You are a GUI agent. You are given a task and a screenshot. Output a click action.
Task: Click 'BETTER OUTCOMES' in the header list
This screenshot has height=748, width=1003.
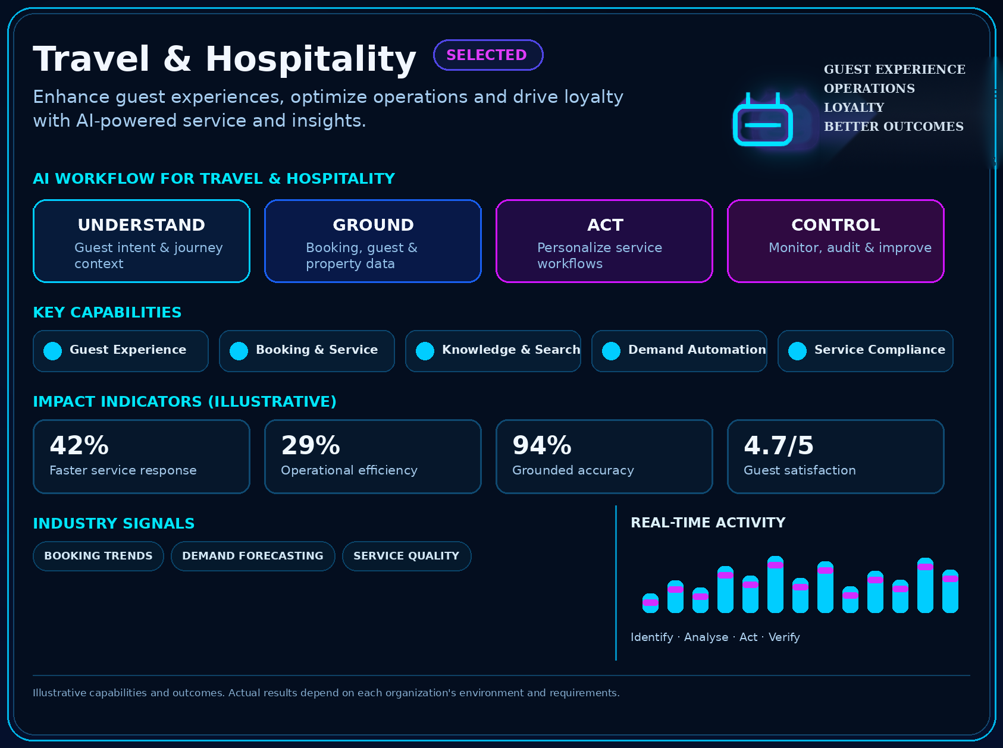click(x=894, y=127)
